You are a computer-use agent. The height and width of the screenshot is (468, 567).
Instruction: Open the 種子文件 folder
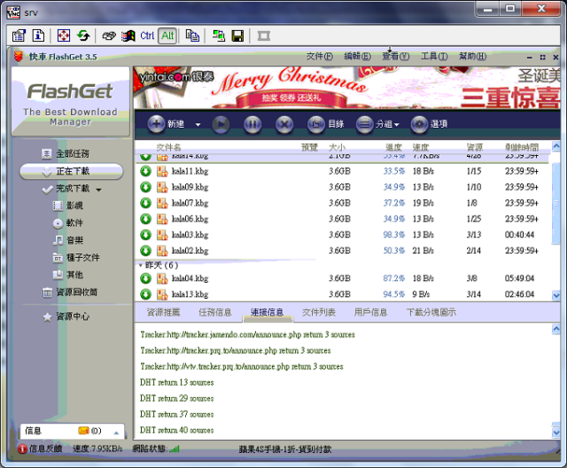(76, 258)
